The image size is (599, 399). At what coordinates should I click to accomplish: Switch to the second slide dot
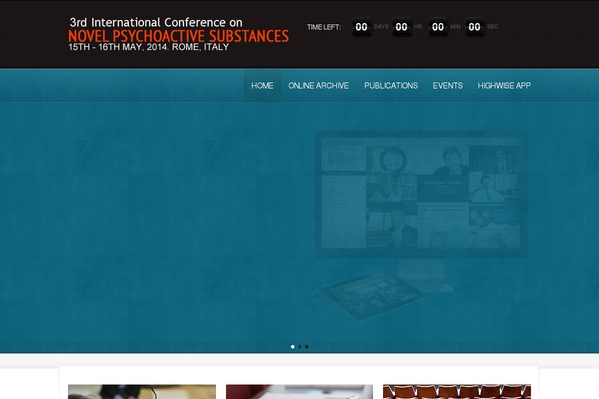[x=299, y=346]
